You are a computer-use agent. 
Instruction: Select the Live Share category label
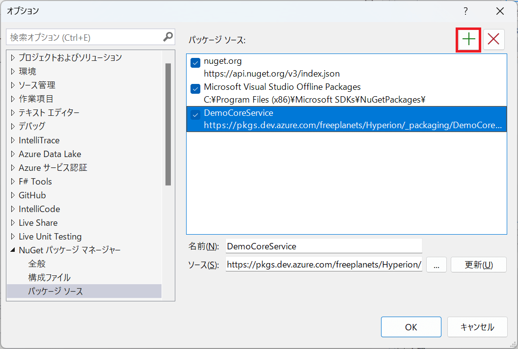click(x=38, y=223)
